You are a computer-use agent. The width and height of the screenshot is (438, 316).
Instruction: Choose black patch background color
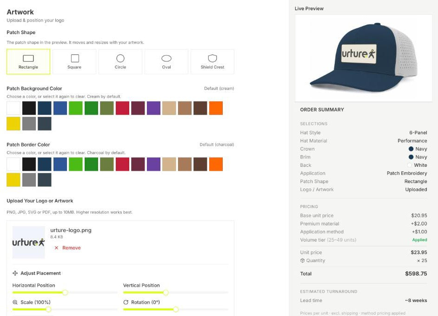coord(29,108)
